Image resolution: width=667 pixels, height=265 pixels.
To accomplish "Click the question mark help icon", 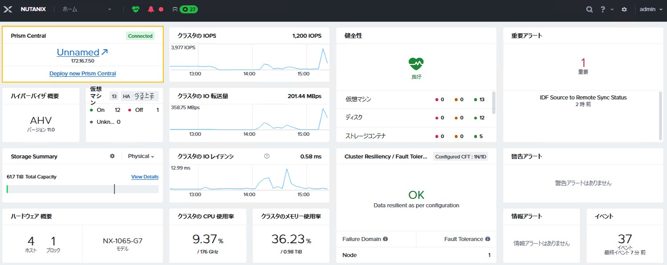I will click(603, 9).
